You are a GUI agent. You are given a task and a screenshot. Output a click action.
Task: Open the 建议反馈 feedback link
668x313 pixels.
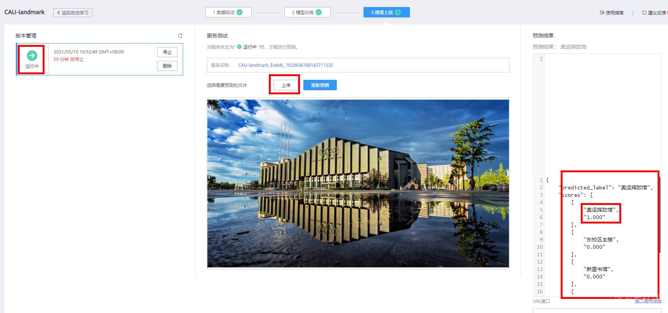coord(654,13)
